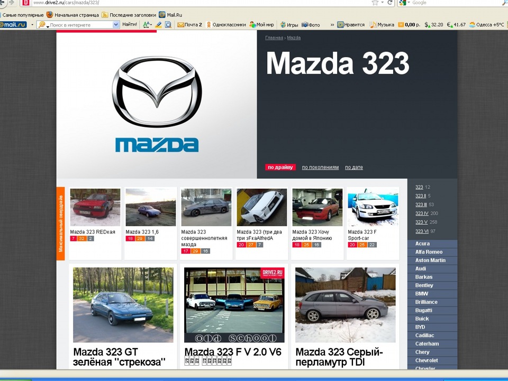The height and width of the screenshot is (381, 508).
Task: Click the page magnifier toolbar icon
Action: [168, 25]
